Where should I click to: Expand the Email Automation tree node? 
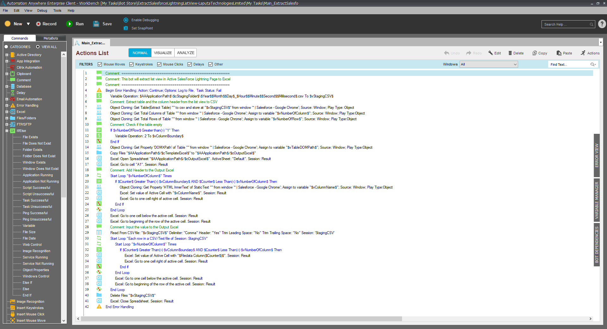tap(7, 99)
